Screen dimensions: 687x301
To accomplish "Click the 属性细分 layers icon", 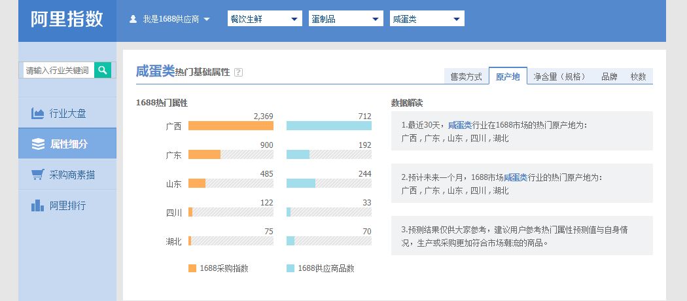I will point(38,144).
